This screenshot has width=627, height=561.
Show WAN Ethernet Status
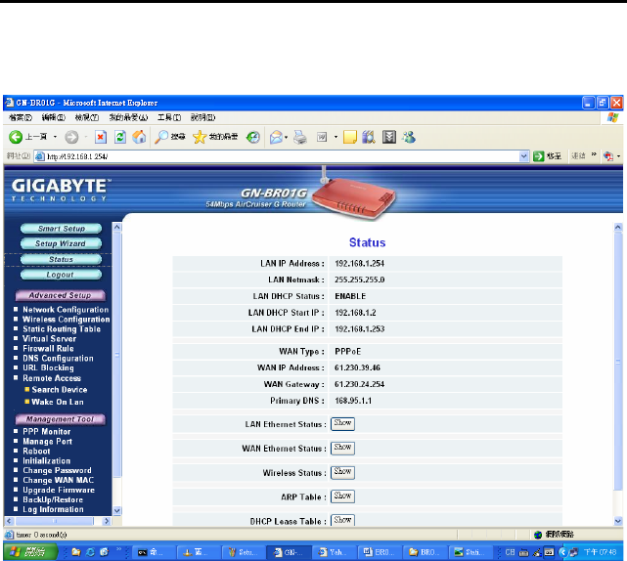[342, 448]
